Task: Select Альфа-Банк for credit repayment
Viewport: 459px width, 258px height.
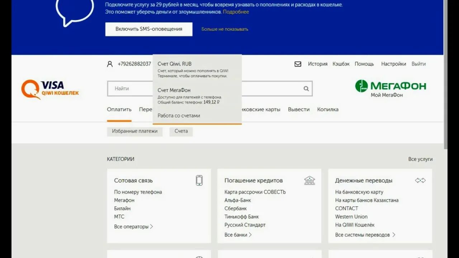Action: coord(238,200)
